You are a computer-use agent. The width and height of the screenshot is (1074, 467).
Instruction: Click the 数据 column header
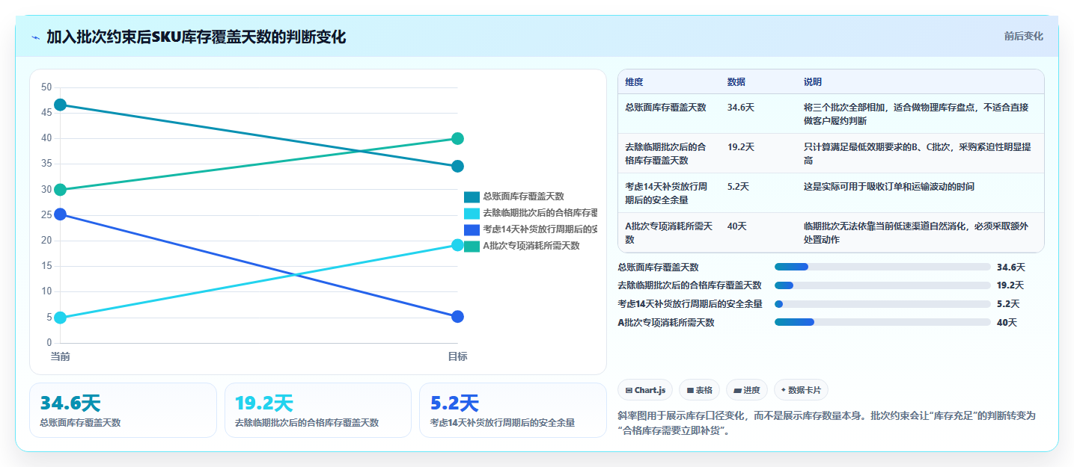[x=736, y=82]
